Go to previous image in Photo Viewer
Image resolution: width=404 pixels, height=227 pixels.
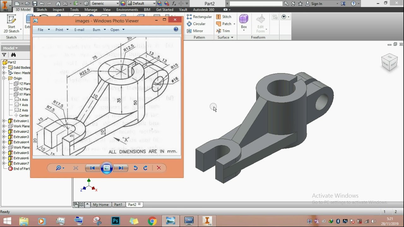click(92, 168)
